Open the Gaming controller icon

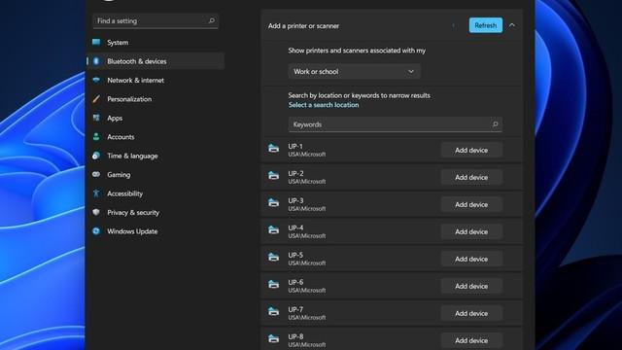(96, 174)
